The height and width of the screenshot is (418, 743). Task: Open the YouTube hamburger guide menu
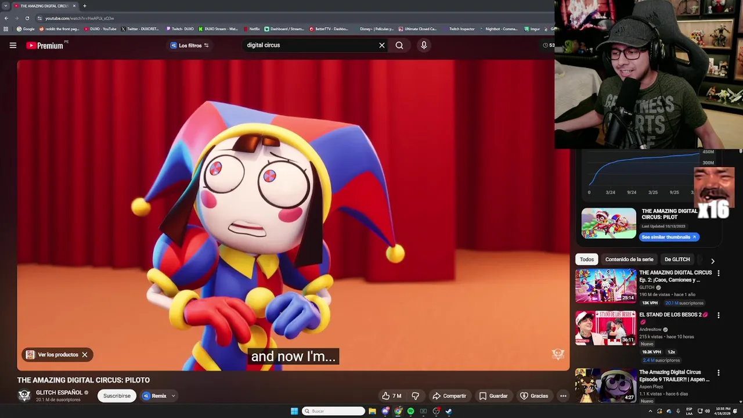coord(13,45)
